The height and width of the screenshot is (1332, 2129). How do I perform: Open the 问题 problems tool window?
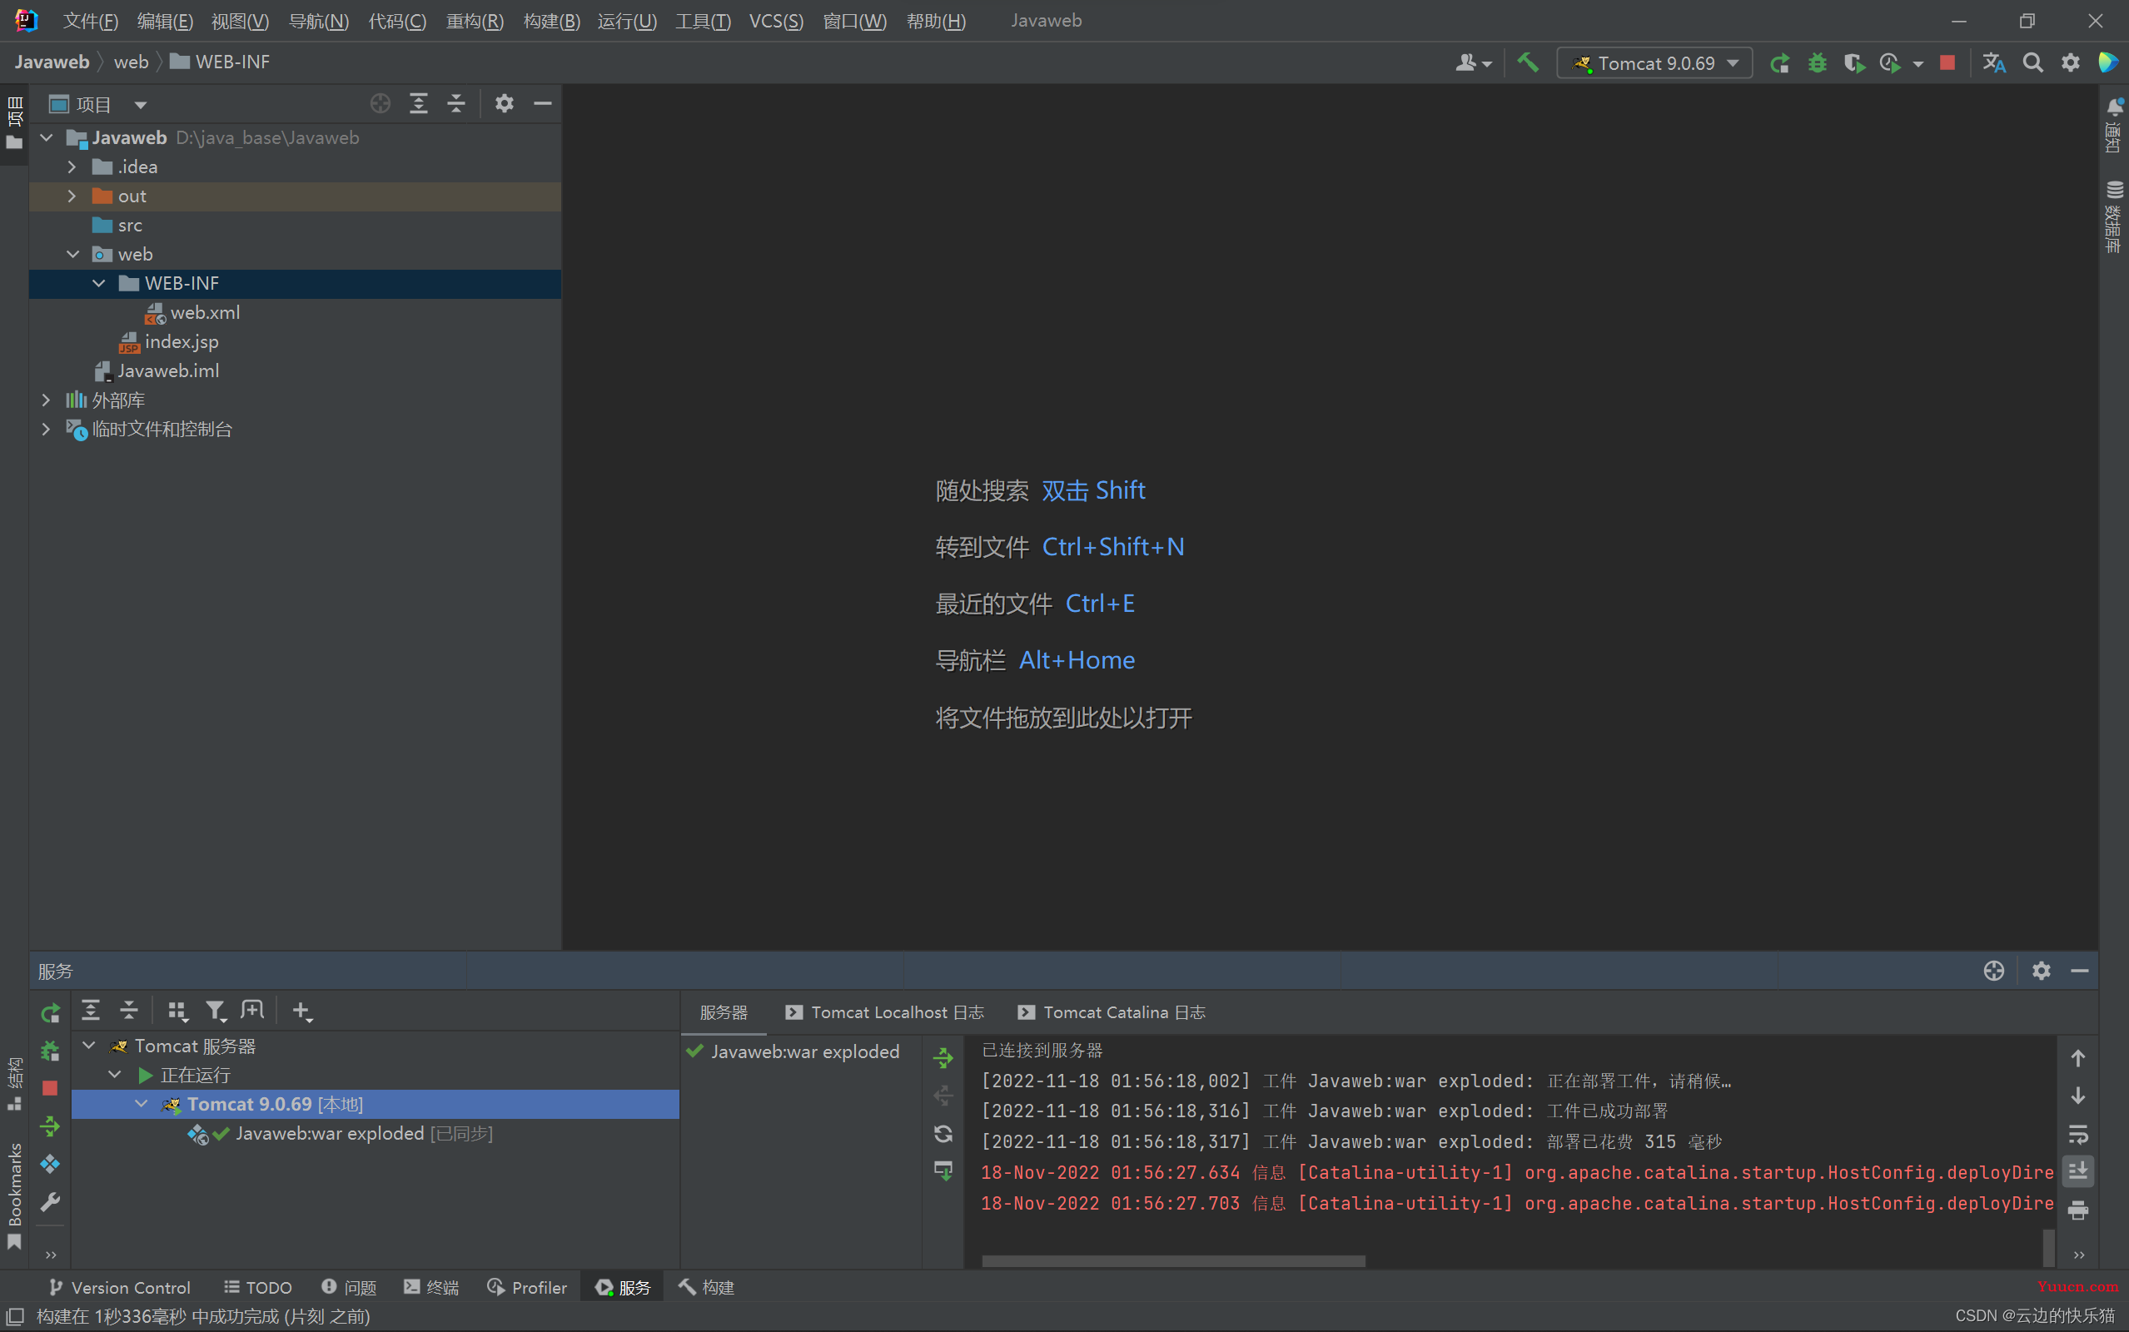tap(349, 1287)
